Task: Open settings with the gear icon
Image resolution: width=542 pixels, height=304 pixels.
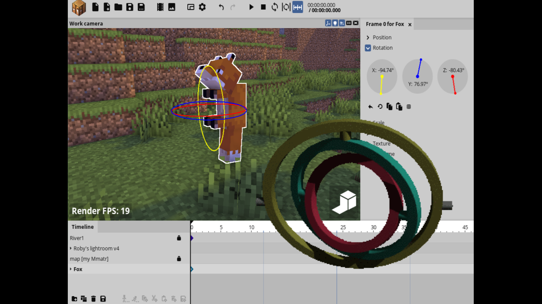Action: click(x=202, y=7)
